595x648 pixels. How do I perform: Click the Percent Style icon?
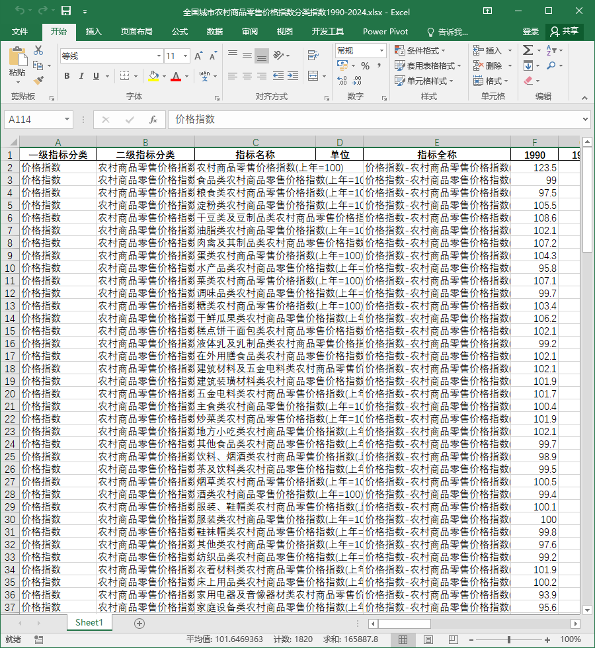tap(365, 65)
